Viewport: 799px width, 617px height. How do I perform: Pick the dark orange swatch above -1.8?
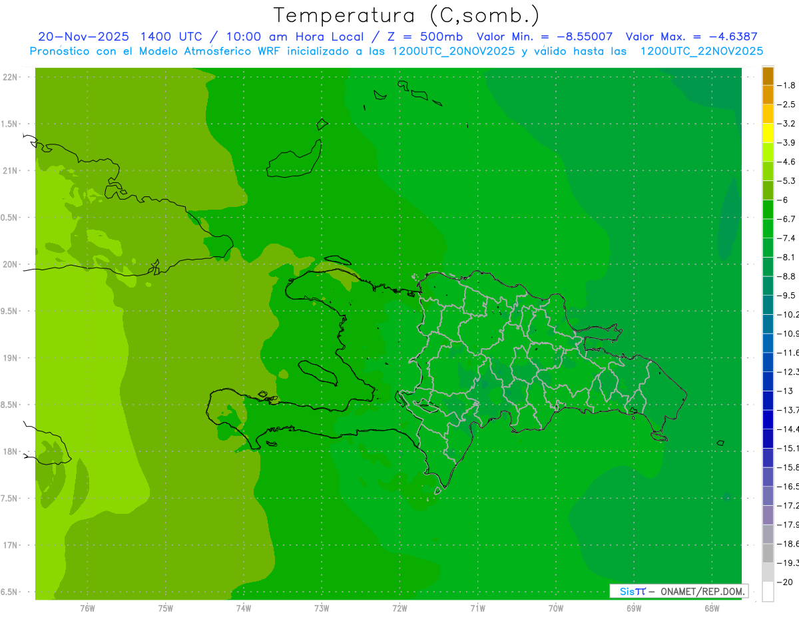[x=768, y=76]
